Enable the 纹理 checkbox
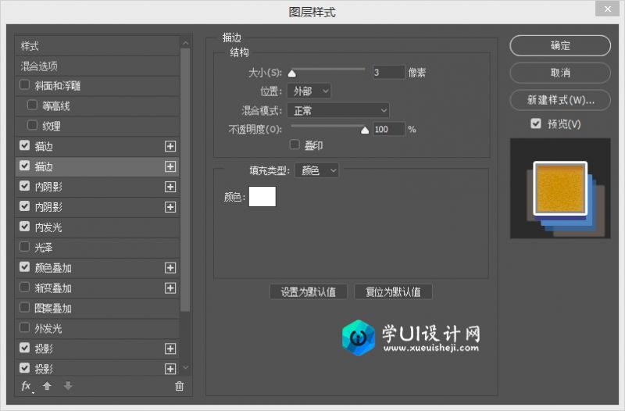This screenshot has height=411, width=625. 32,125
